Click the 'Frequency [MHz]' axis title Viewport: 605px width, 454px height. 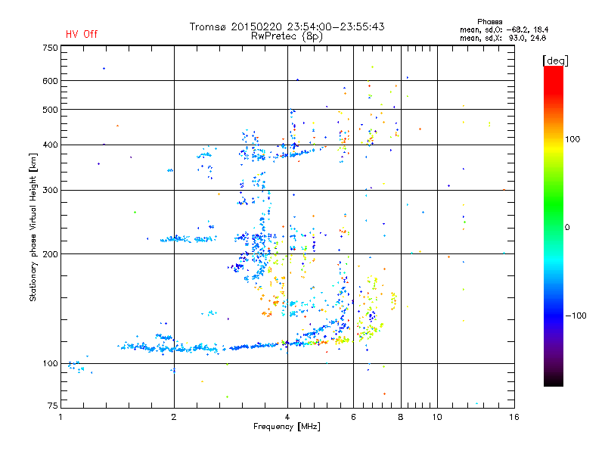coord(287,427)
